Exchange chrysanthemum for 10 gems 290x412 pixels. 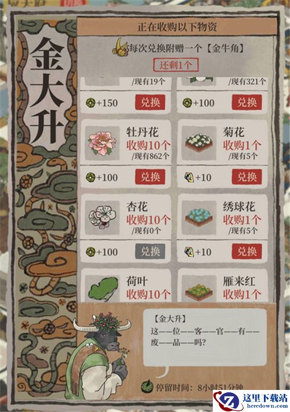[247, 177]
